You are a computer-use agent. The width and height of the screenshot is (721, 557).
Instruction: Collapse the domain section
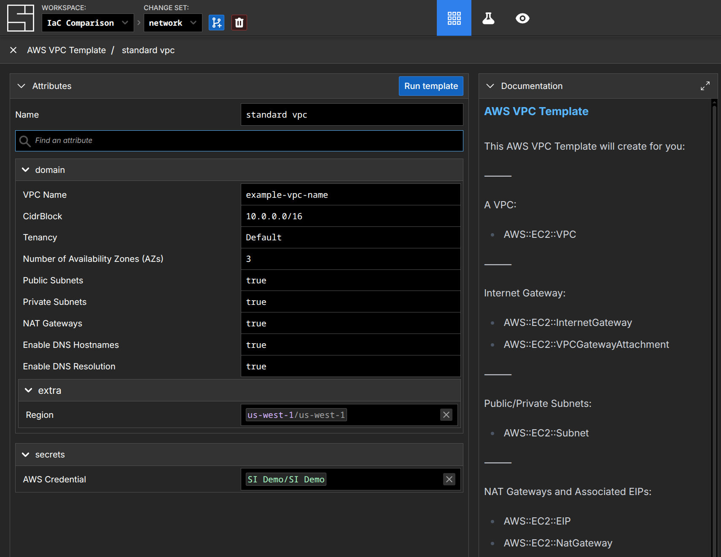(x=26, y=170)
